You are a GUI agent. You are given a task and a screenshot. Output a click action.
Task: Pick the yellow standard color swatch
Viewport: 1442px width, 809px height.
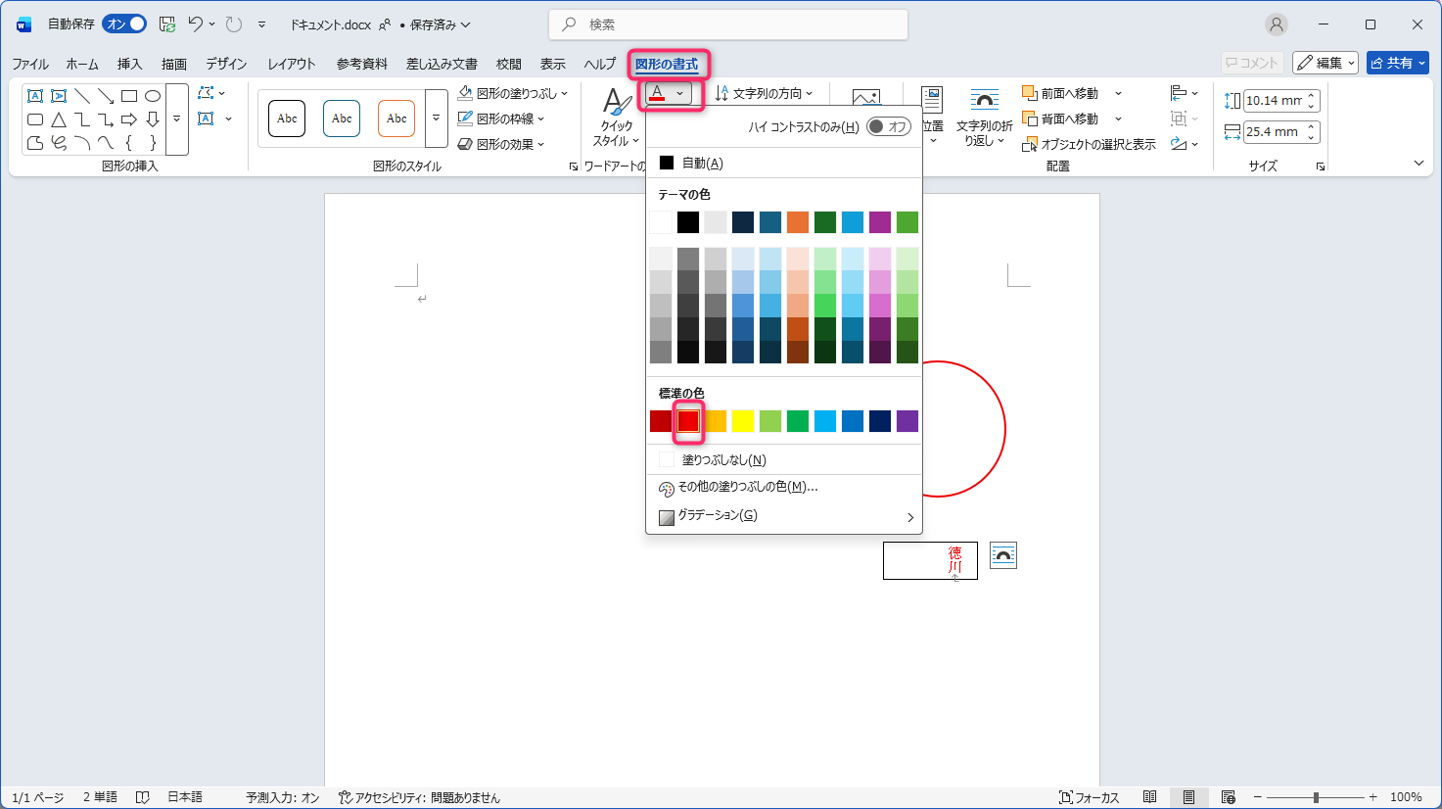pyautogui.click(x=743, y=421)
